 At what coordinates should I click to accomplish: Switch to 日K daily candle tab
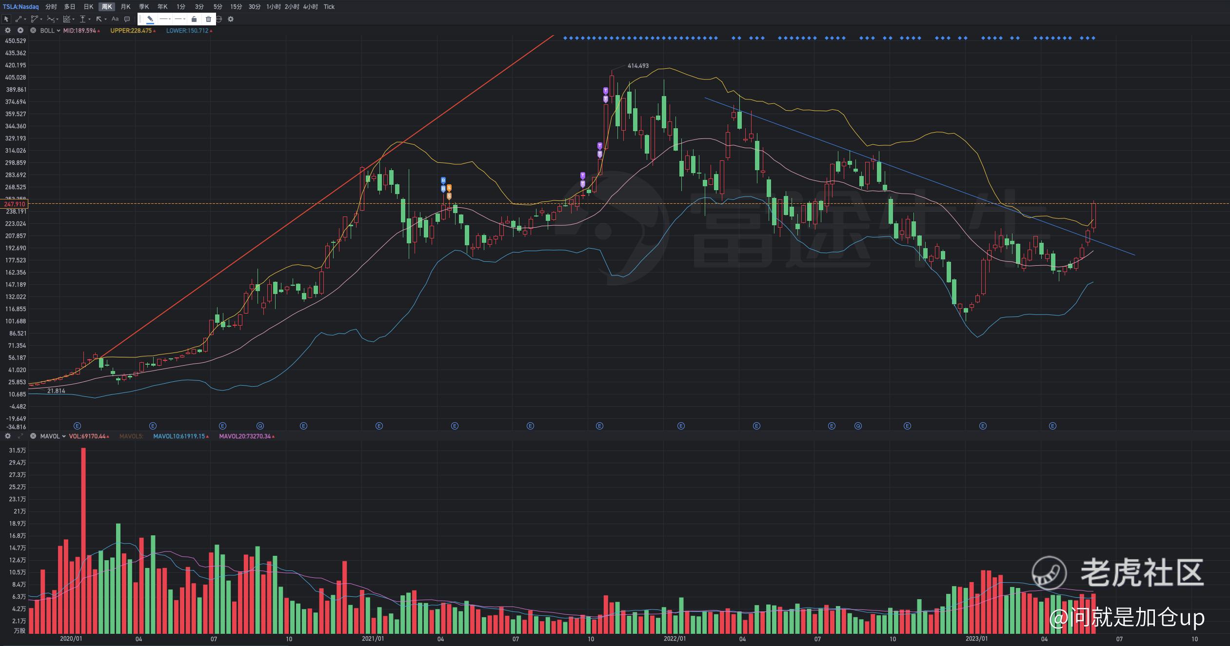(89, 7)
